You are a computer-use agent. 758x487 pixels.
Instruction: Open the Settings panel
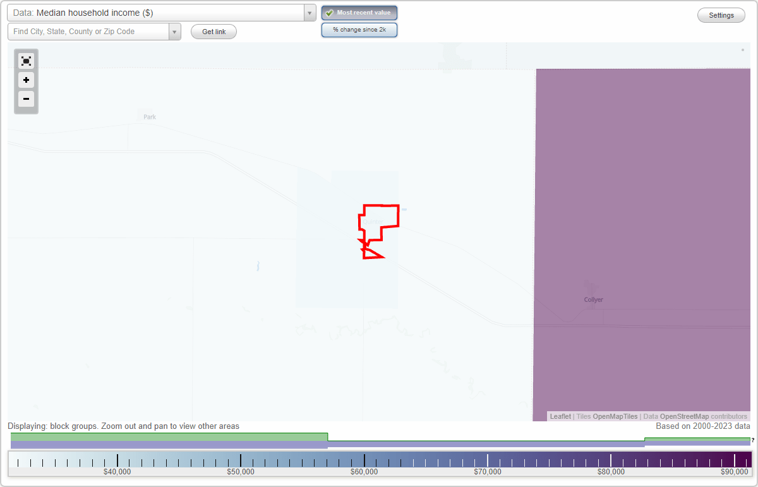[x=721, y=15]
